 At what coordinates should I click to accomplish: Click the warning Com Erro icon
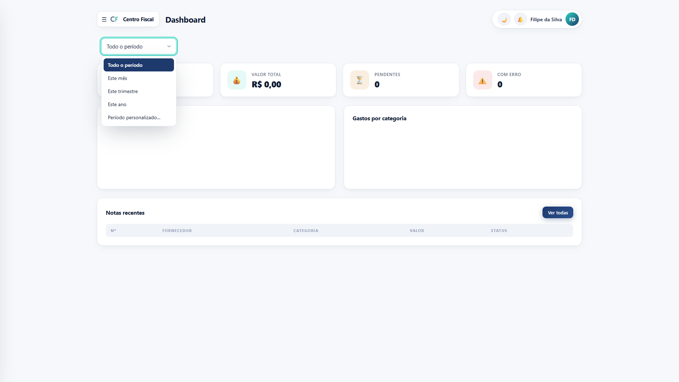click(x=483, y=80)
